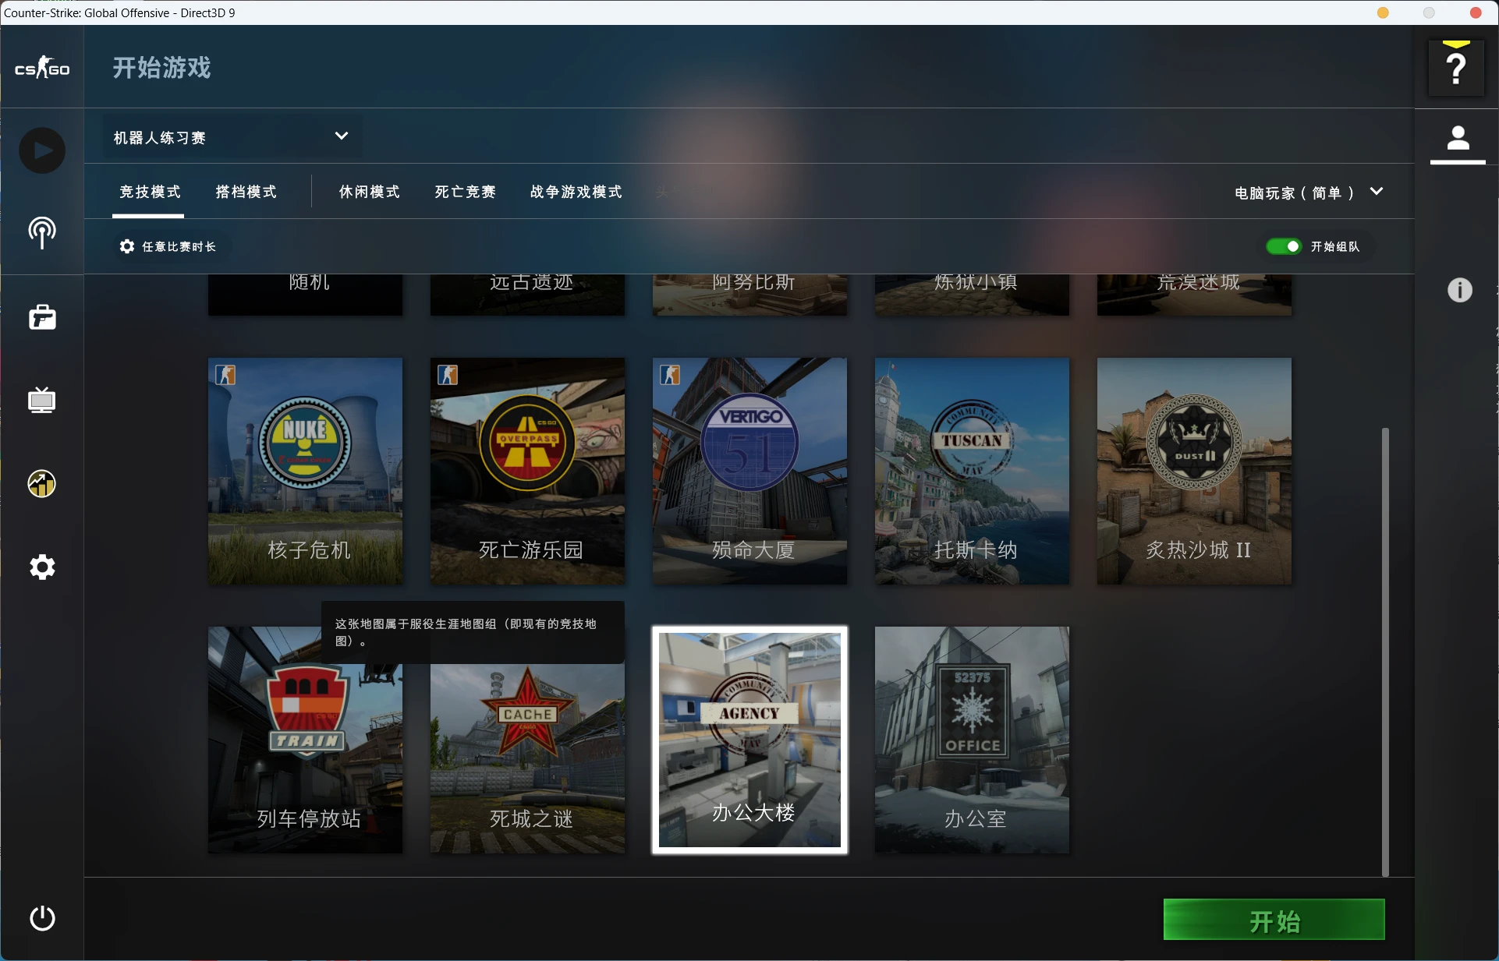Click the badge icon on Overpass card
The height and width of the screenshot is (961, 1499).
tap(448, 375)
